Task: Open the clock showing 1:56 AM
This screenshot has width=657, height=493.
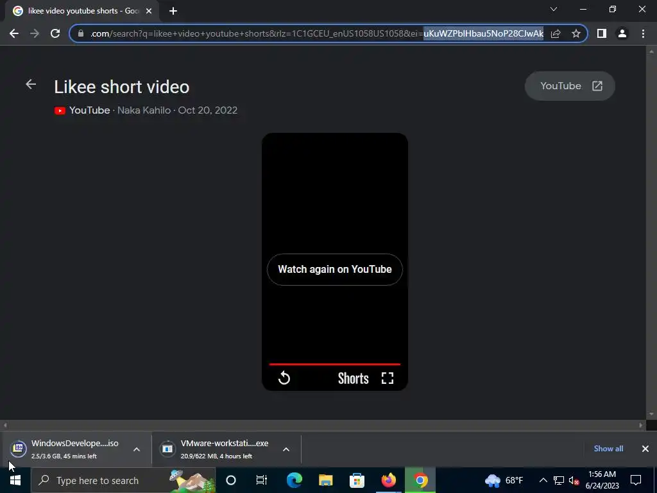Action: pyautogui.click(x=602, y=480)
